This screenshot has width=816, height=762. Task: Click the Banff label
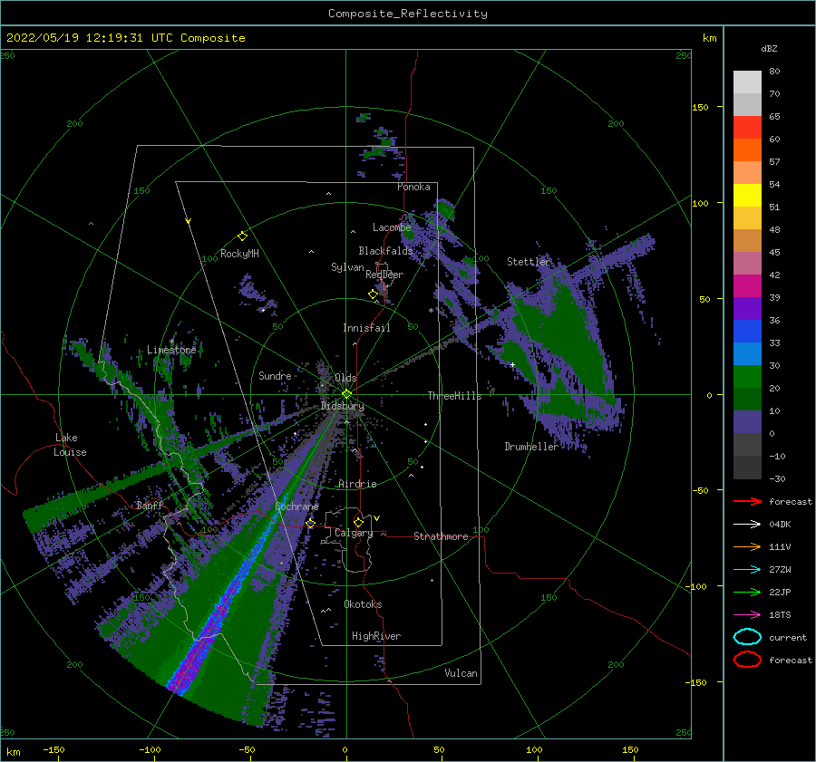pos(150,505)
